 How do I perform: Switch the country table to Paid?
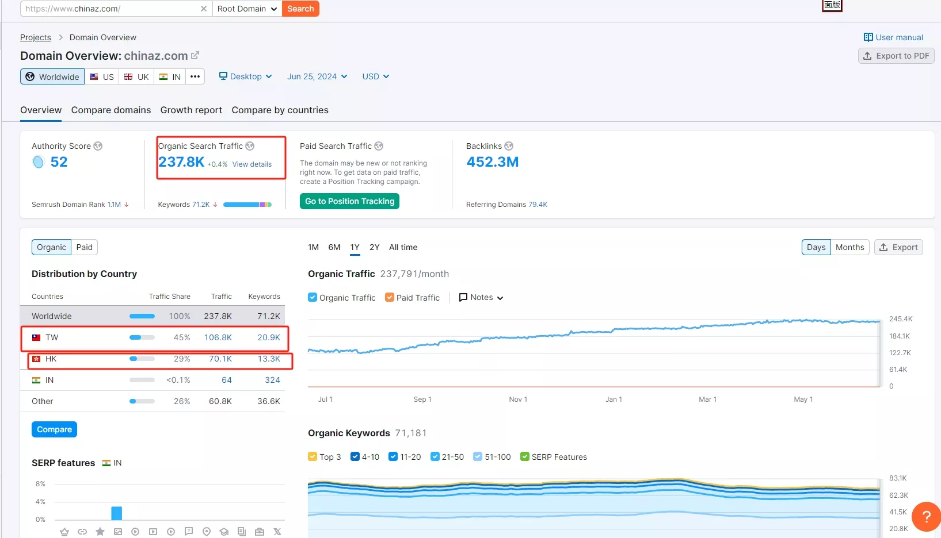click(85, 247)
